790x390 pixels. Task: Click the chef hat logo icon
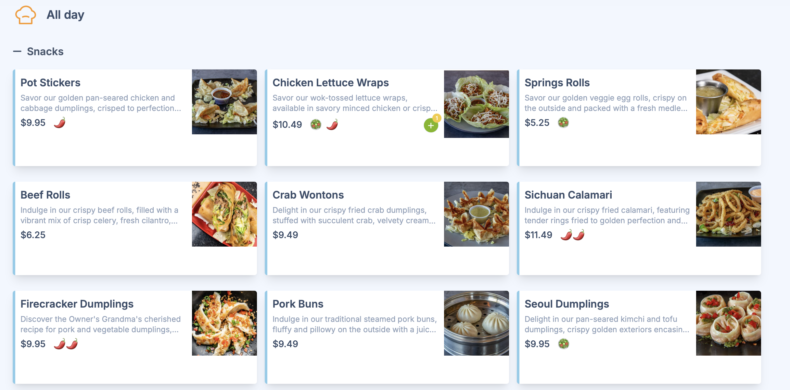pyautogui.click(x=25, y=15)
